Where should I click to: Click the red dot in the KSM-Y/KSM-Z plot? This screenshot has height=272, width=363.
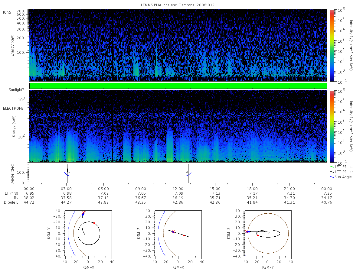(x=258, y=235)
